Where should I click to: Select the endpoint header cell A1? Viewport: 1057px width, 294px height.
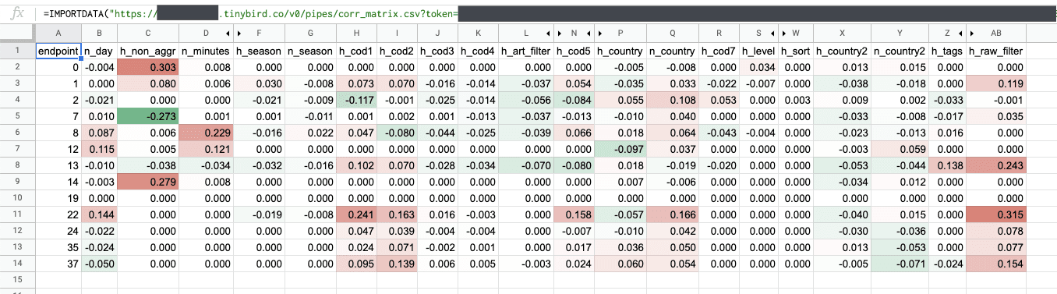coord(58,51)
